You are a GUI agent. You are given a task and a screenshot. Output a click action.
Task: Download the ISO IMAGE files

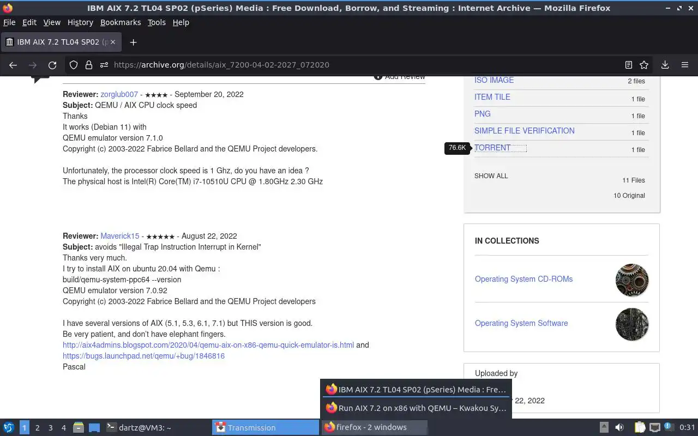(494, 80)
